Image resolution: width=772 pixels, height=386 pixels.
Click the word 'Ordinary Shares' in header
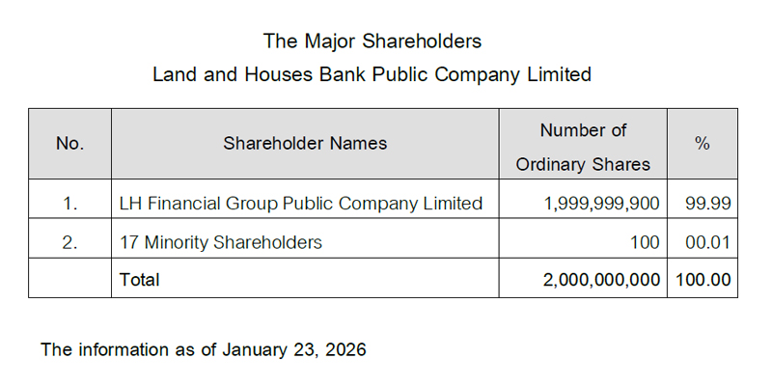(x=583, y=164)
